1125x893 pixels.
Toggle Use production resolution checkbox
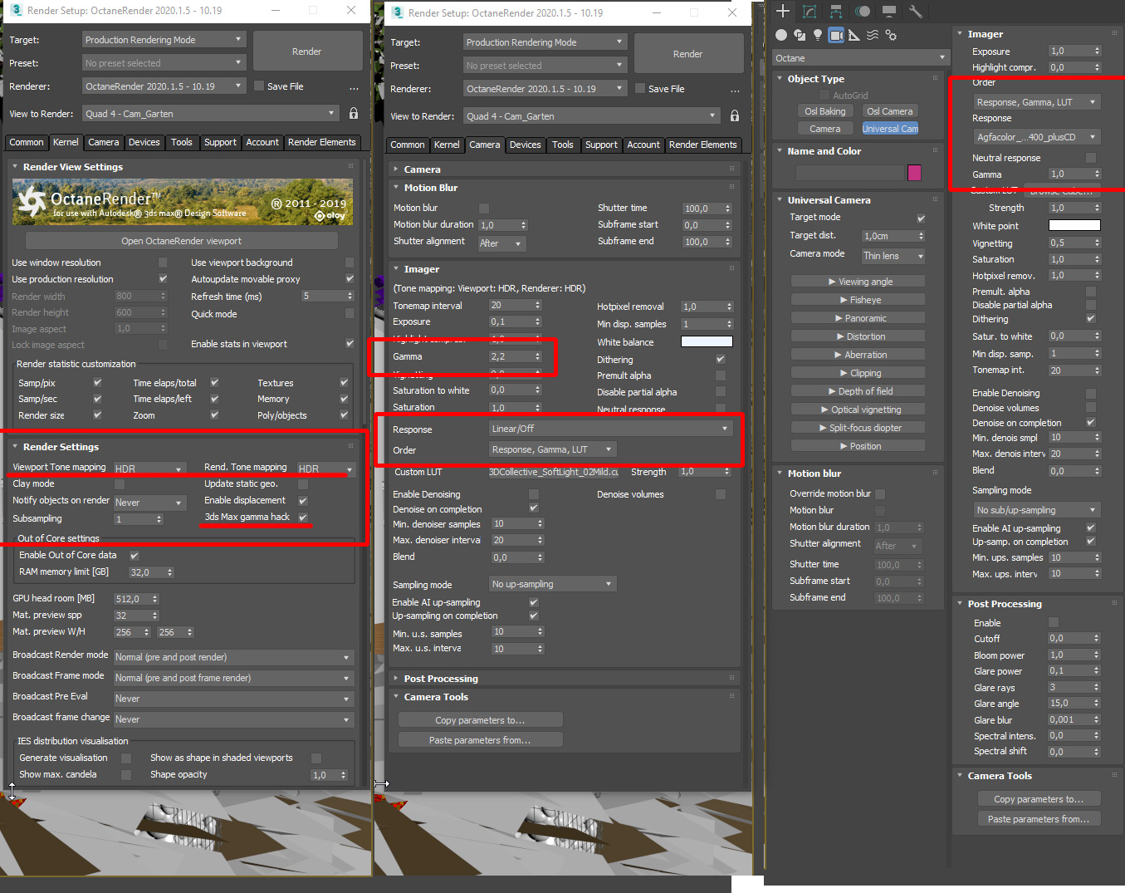coord(163,279)
